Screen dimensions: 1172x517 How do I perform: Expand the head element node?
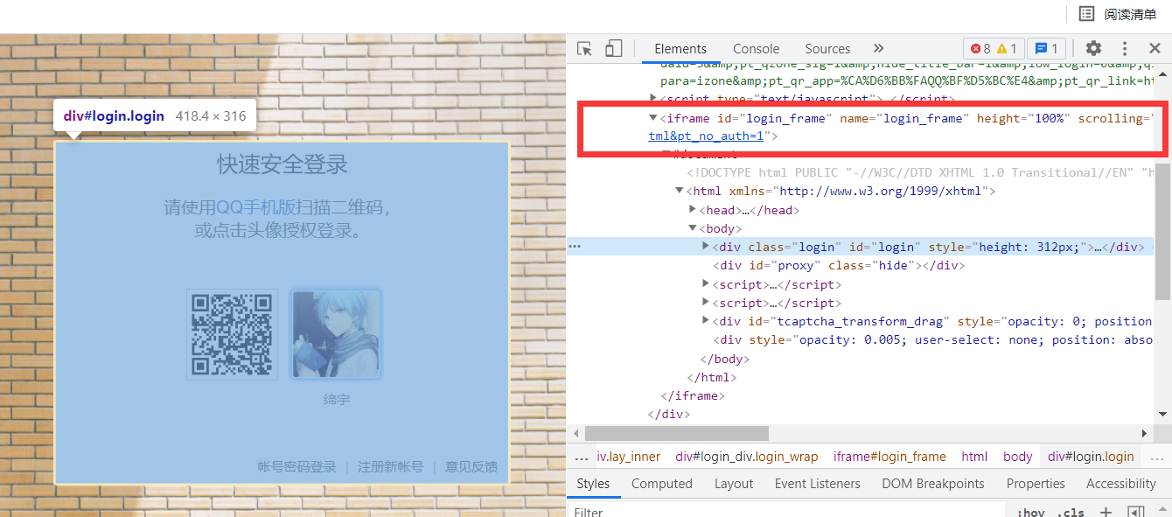click(692, 209)
